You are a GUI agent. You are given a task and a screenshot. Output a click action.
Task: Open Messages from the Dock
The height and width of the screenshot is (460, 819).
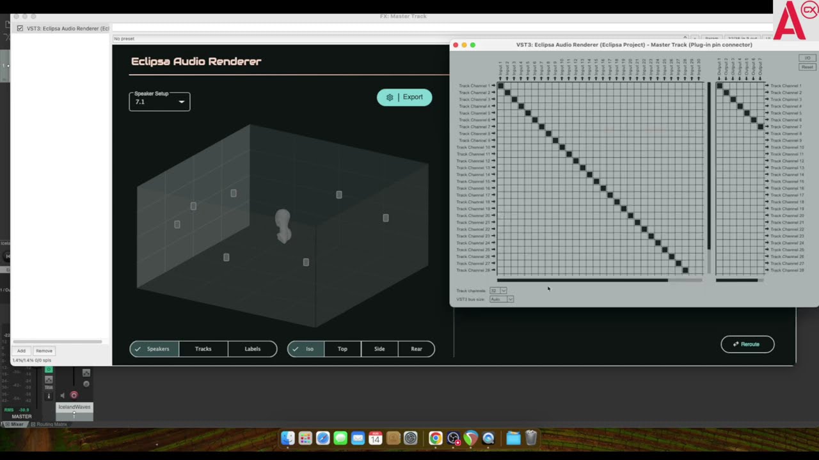(340, 438)
